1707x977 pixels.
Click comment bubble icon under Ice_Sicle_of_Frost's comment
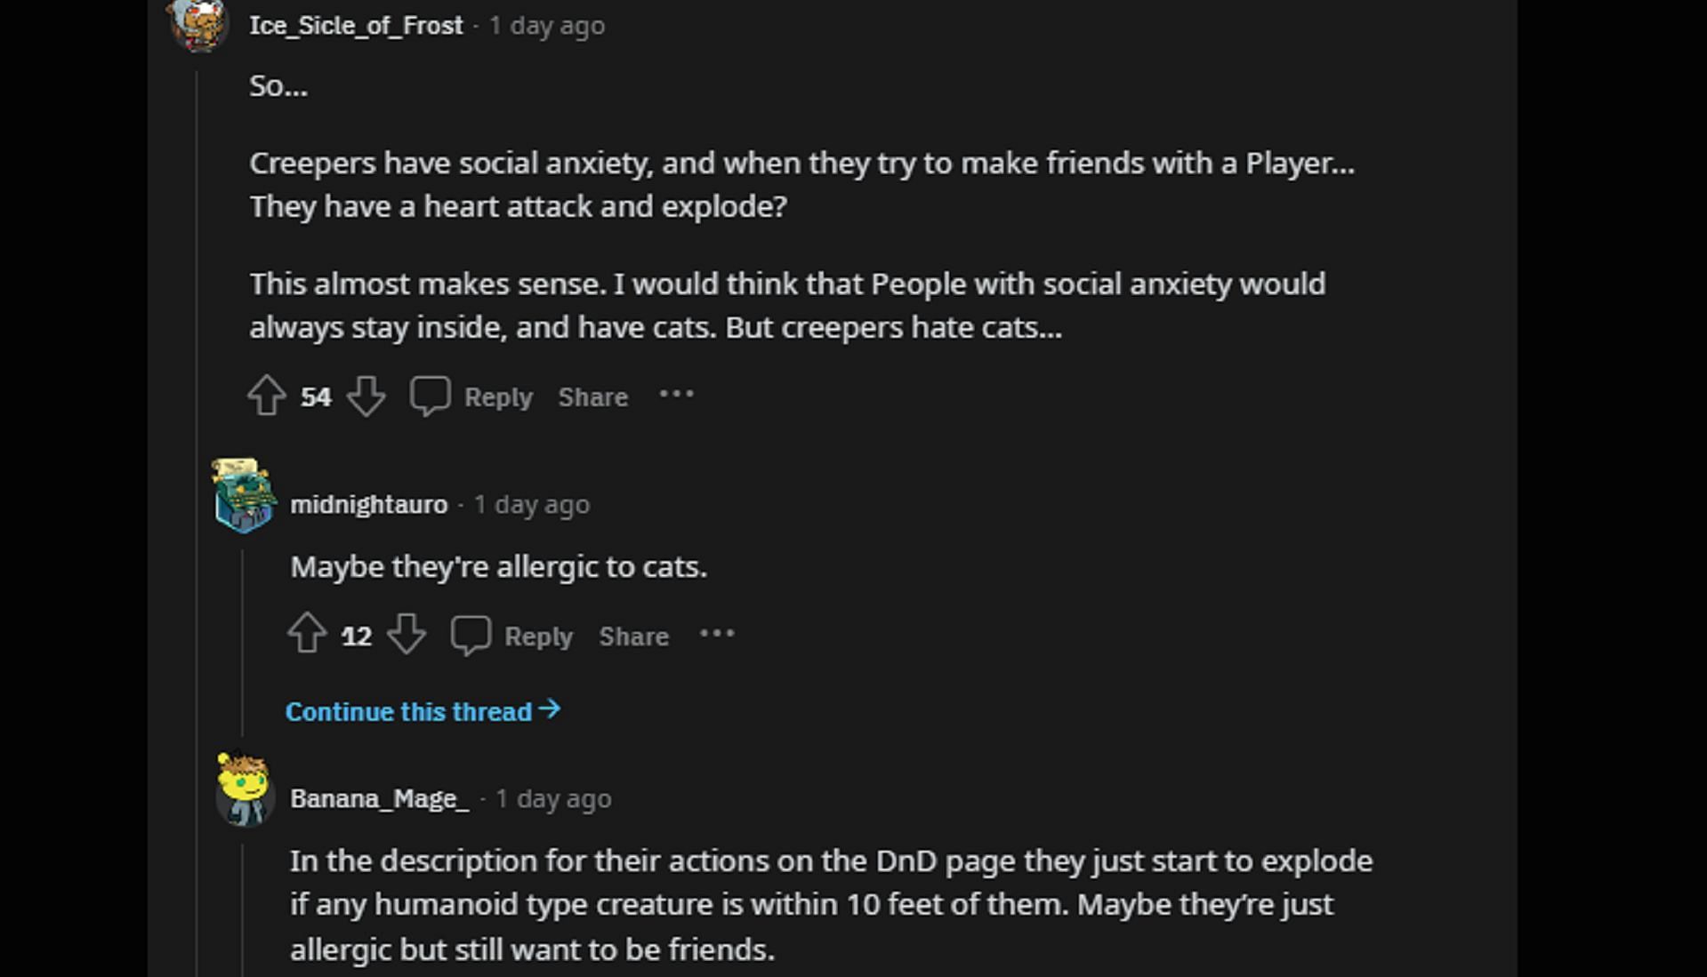pyautogui.click(x=430, y=396)
